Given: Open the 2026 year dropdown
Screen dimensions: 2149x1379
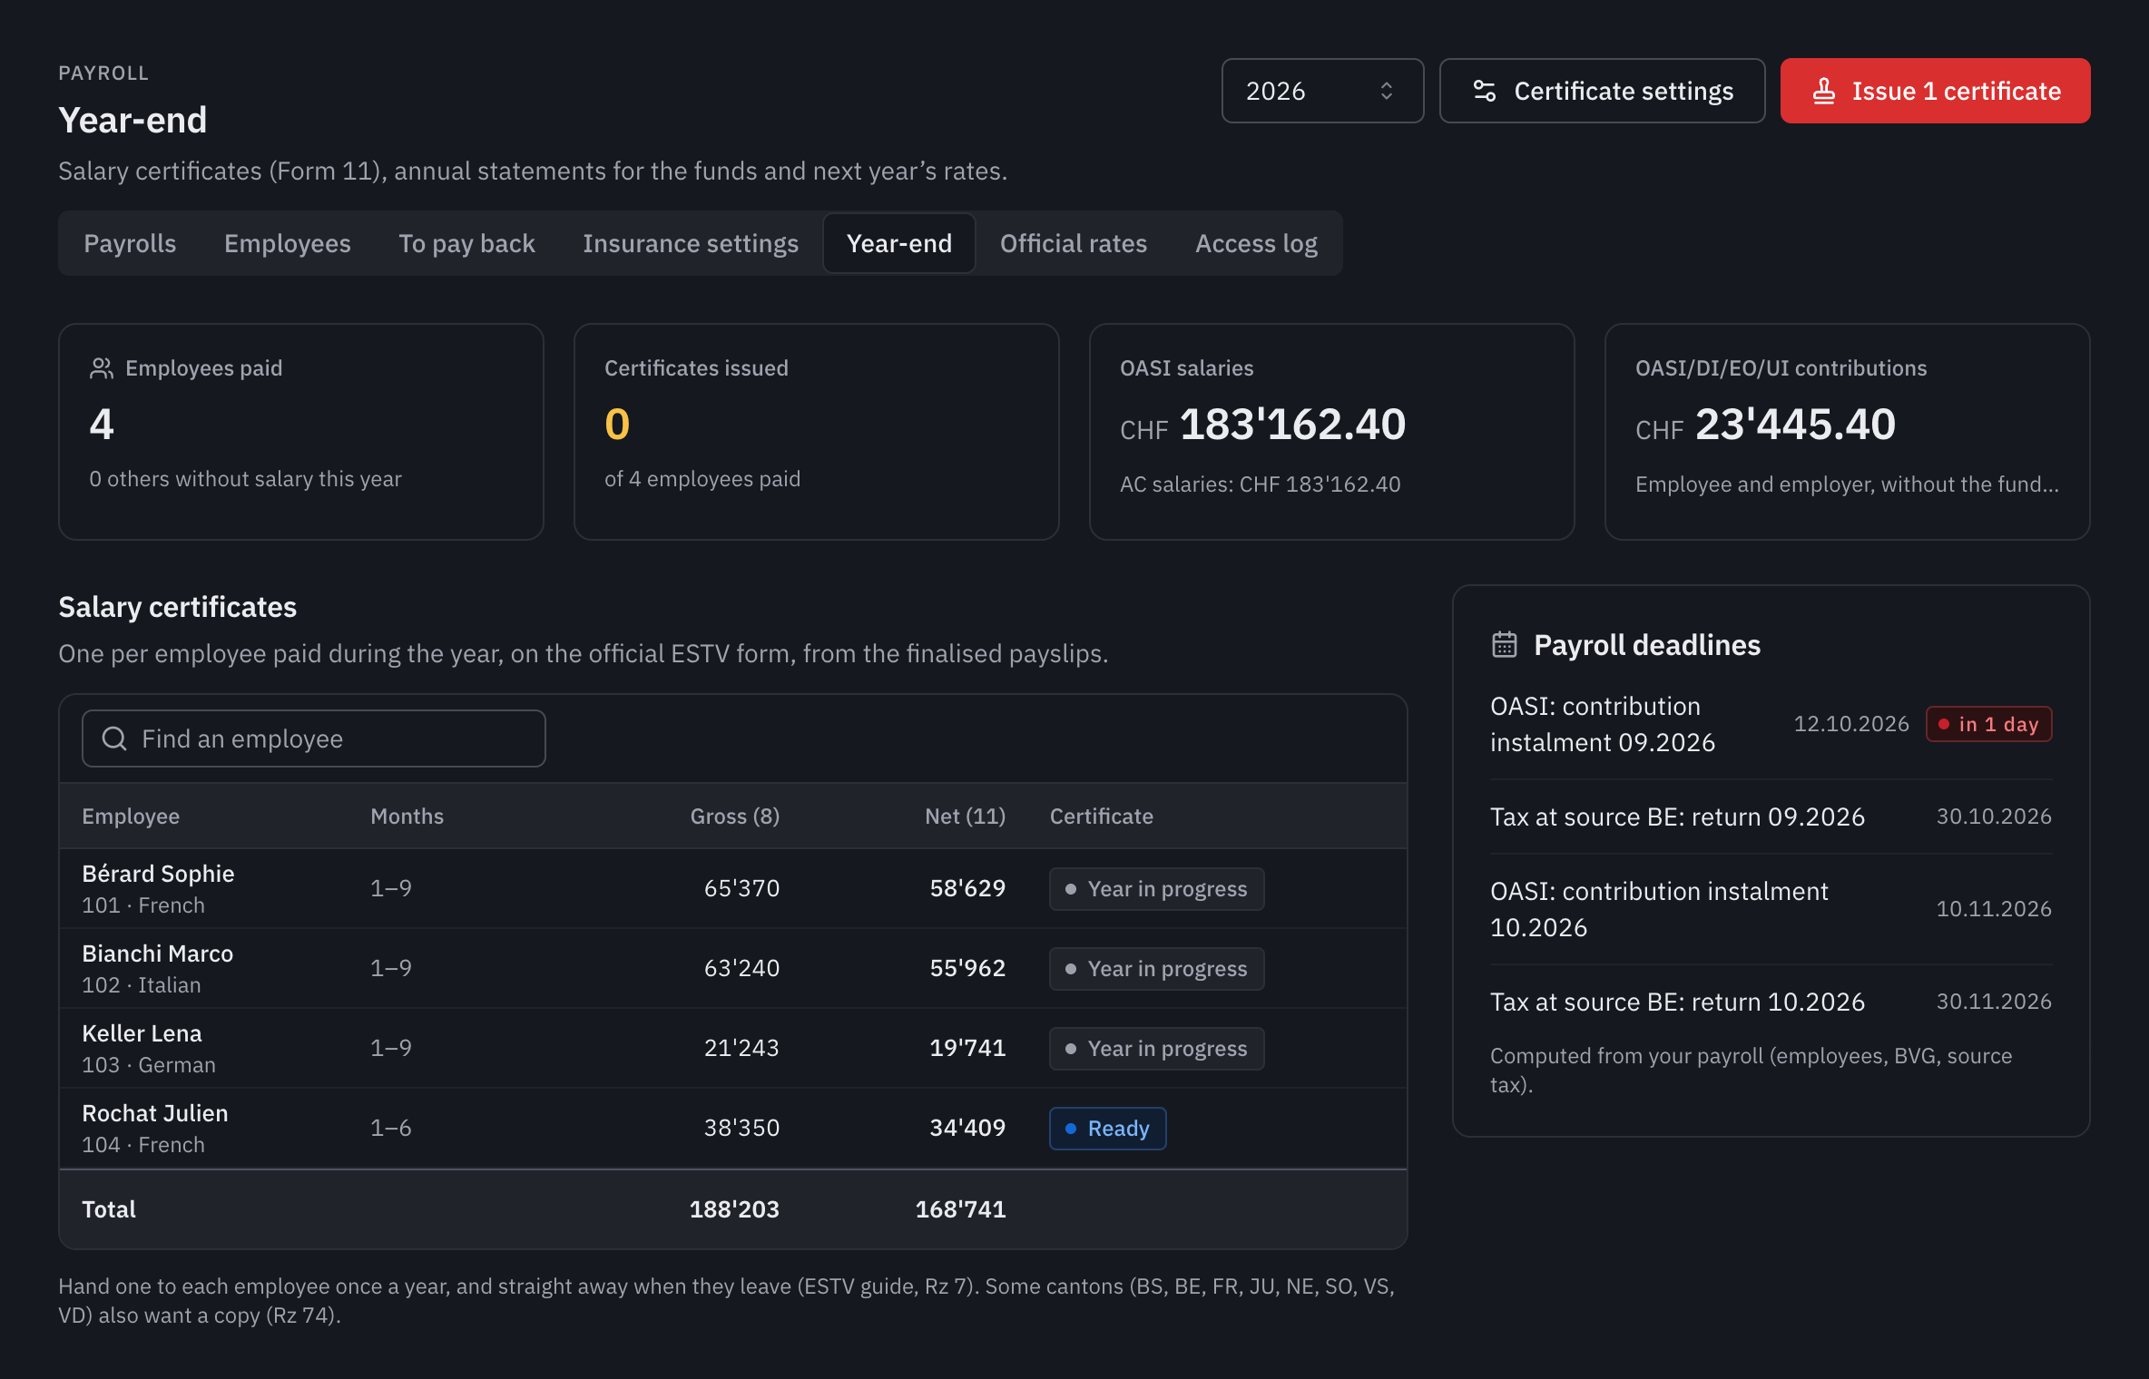Looking at the screenshot, I should click(1322, 91).
